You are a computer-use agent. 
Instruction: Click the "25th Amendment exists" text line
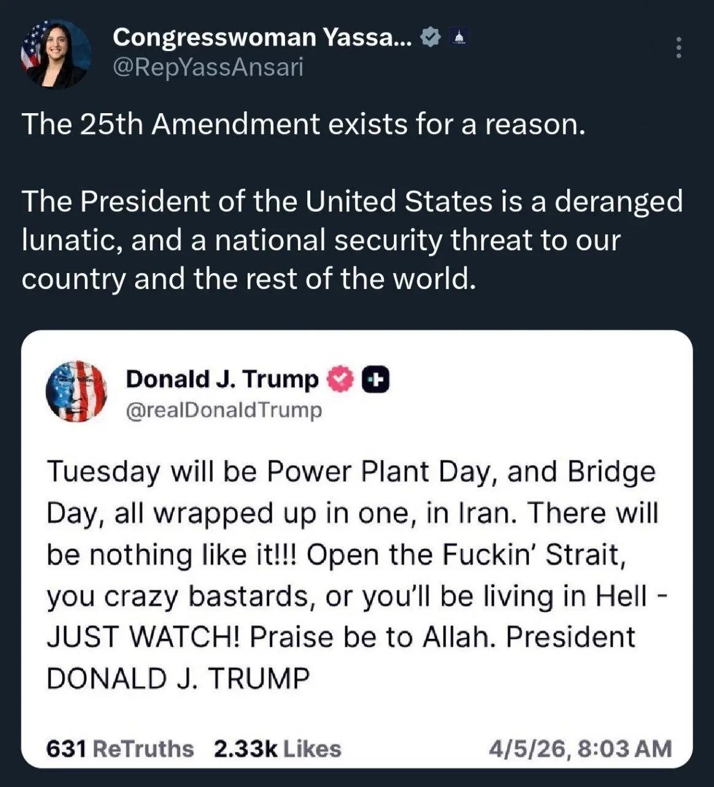pos(304,124)
